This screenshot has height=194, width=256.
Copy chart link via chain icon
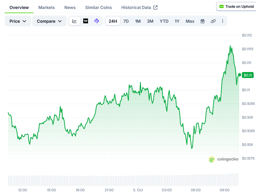point(213,21)
